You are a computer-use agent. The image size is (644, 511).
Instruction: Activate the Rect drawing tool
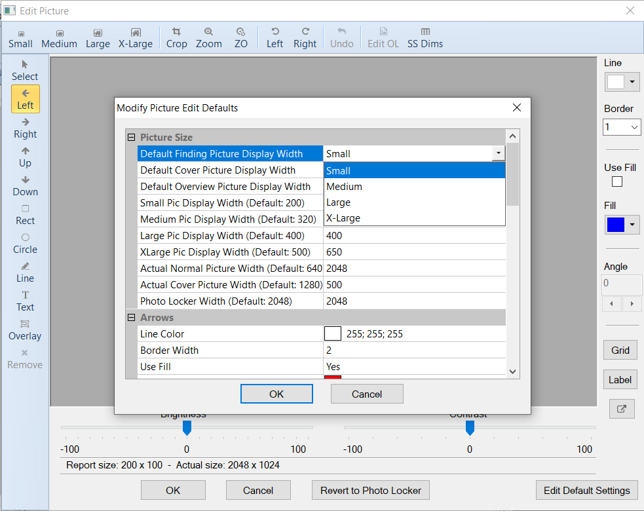25,215
